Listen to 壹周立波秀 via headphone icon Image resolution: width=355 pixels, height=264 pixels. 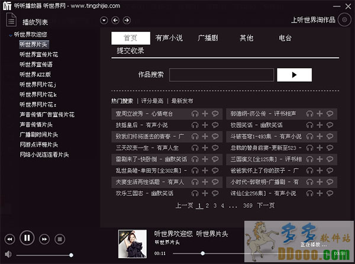(x=195, y=114)
